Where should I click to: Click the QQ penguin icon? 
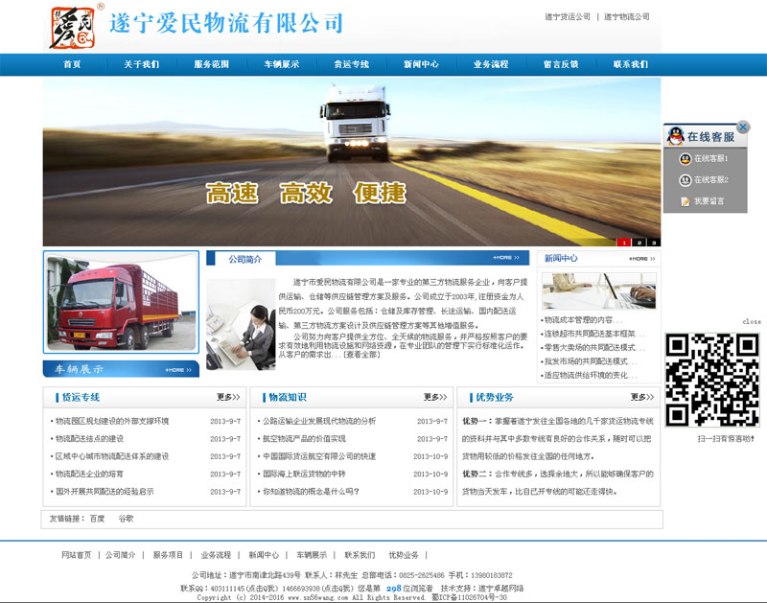(x=677, y=136)
